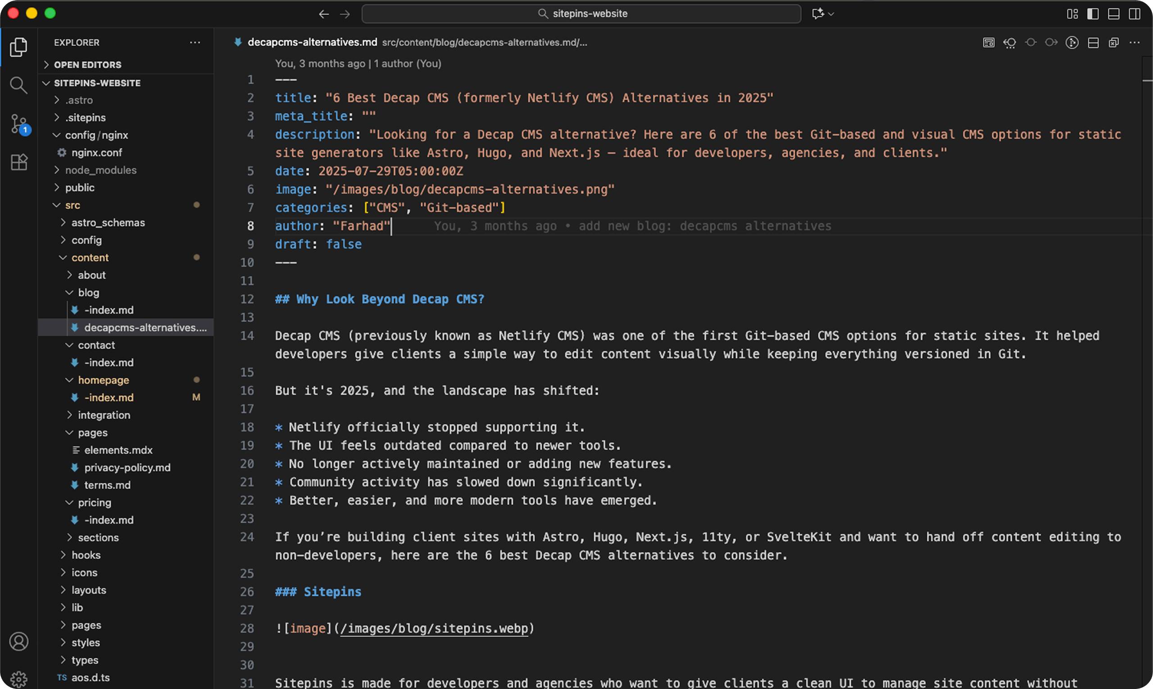Open the Extensions view
Viewport: 1153px width, 689px height.
[x=18, y=163]
